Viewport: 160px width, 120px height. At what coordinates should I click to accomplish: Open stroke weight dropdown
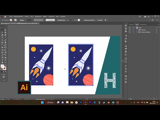point(32,20)
